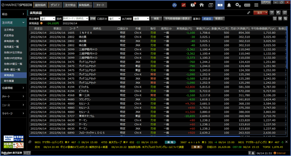291x156 pixels.
Task: Open the 出力期間 dropdown
Action: tap(141, 19)
